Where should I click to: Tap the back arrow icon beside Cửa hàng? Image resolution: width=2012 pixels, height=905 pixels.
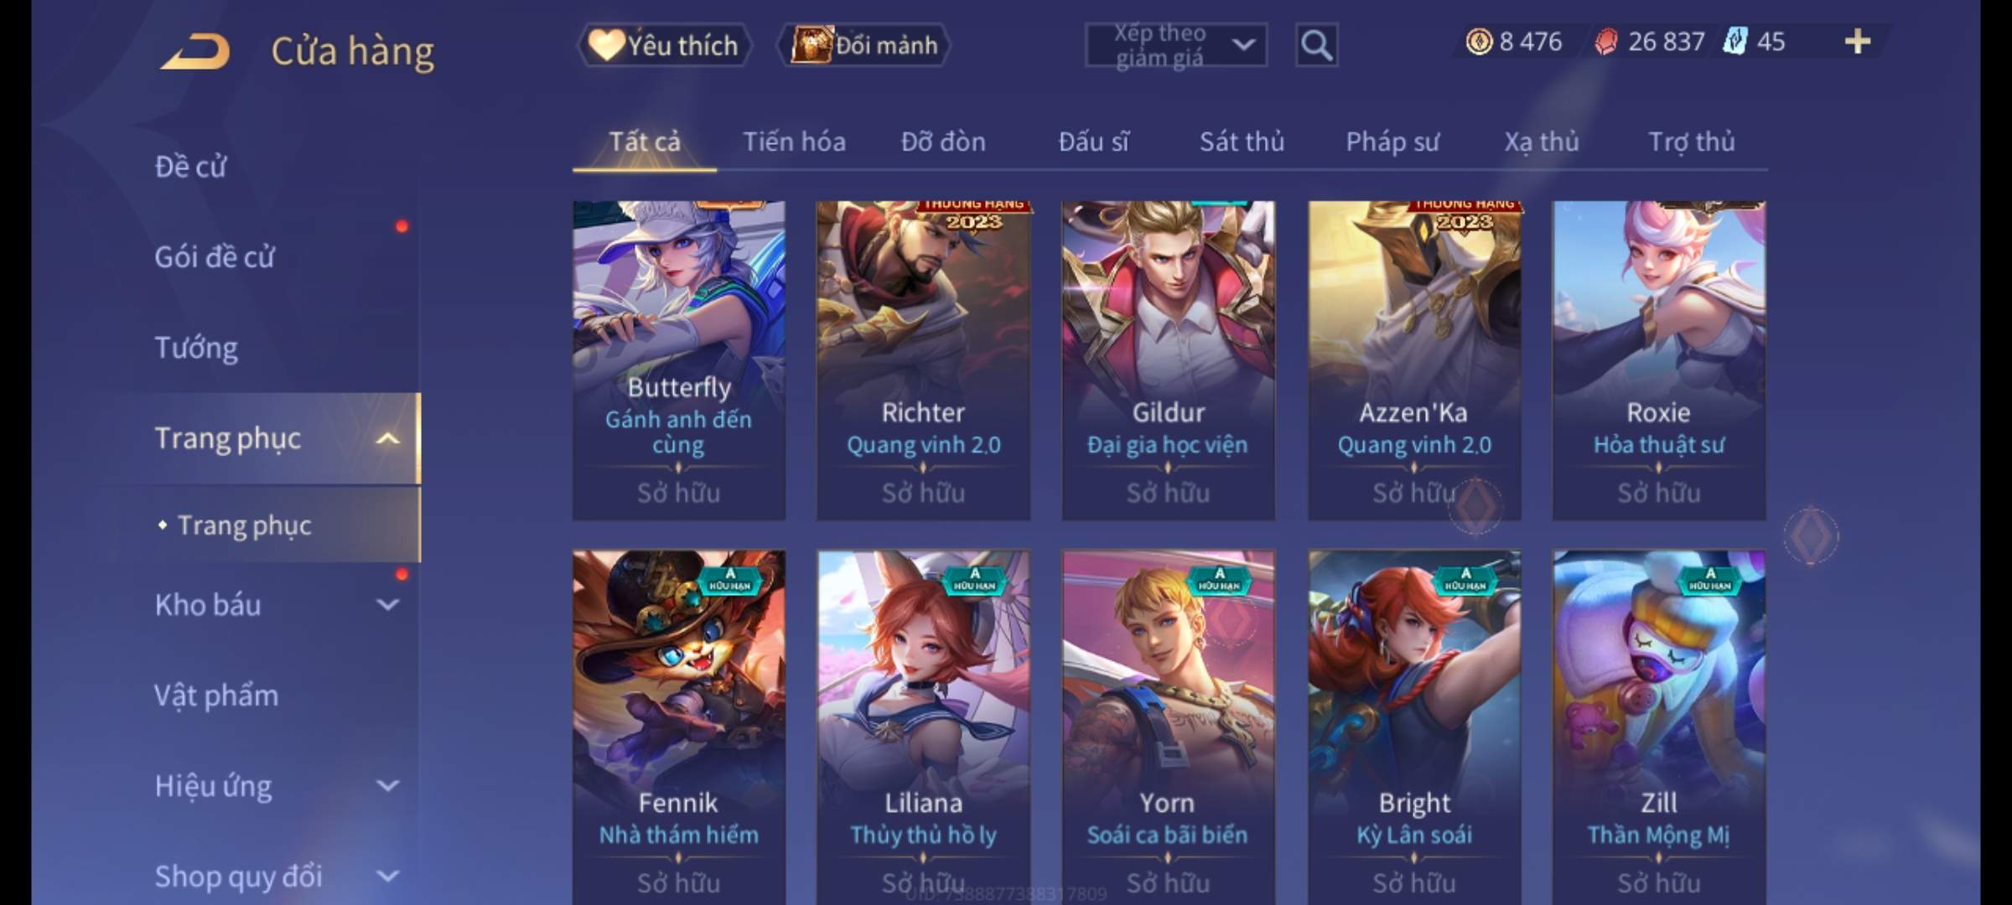(x=196, y=51)
